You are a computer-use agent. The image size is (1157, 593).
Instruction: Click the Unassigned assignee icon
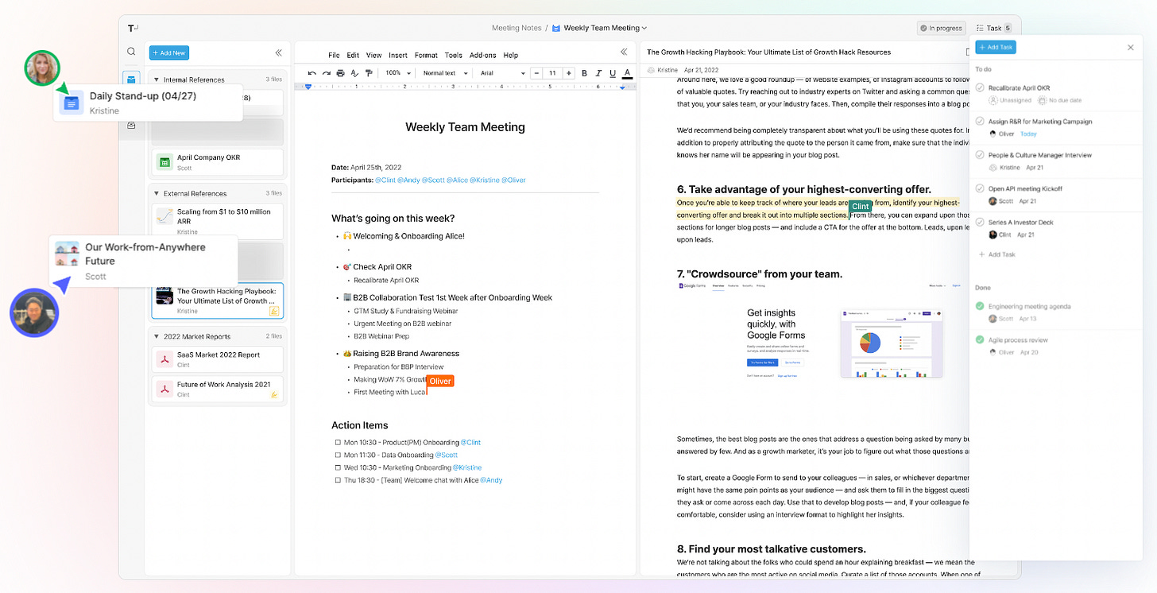tap(993, 100)
